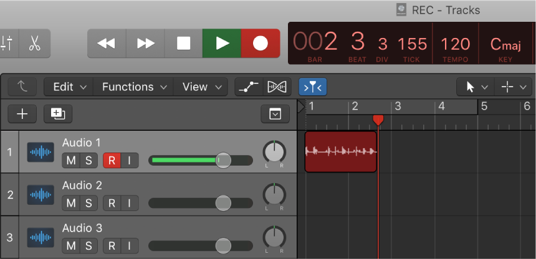The width and height of the screenshot is (536, 259).
Task: Click the Audio 3 track waveform icon
Action: [41, 237]
